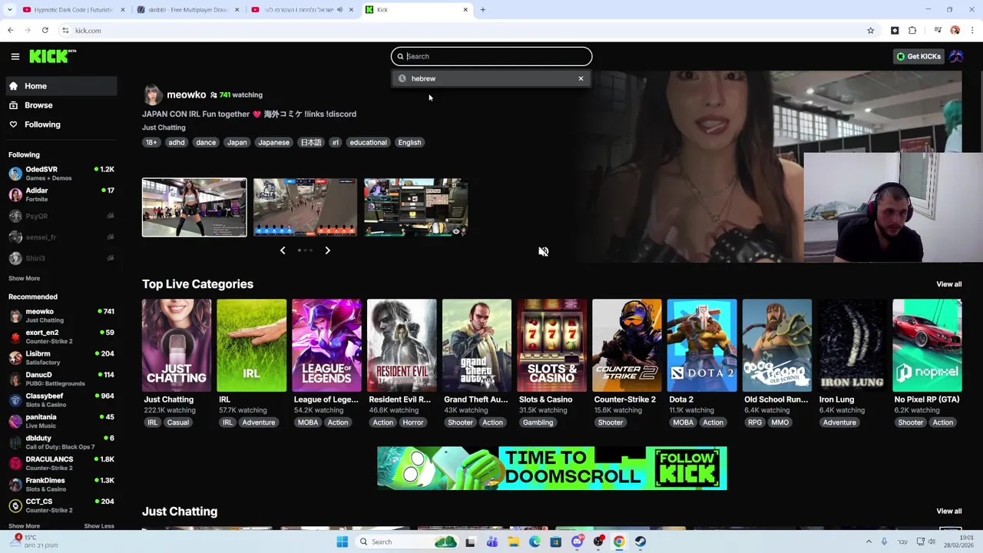Open File Explorer from the taskbar
This screenshot has height=553, width=983.
(x=513, y=541)
